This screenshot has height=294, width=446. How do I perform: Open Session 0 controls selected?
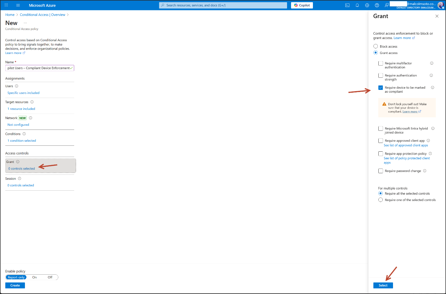pyautogui.click(x=22, y=185)
